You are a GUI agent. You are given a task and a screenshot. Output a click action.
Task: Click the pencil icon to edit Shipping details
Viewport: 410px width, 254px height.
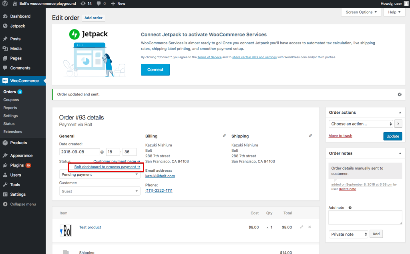(311, 136)
